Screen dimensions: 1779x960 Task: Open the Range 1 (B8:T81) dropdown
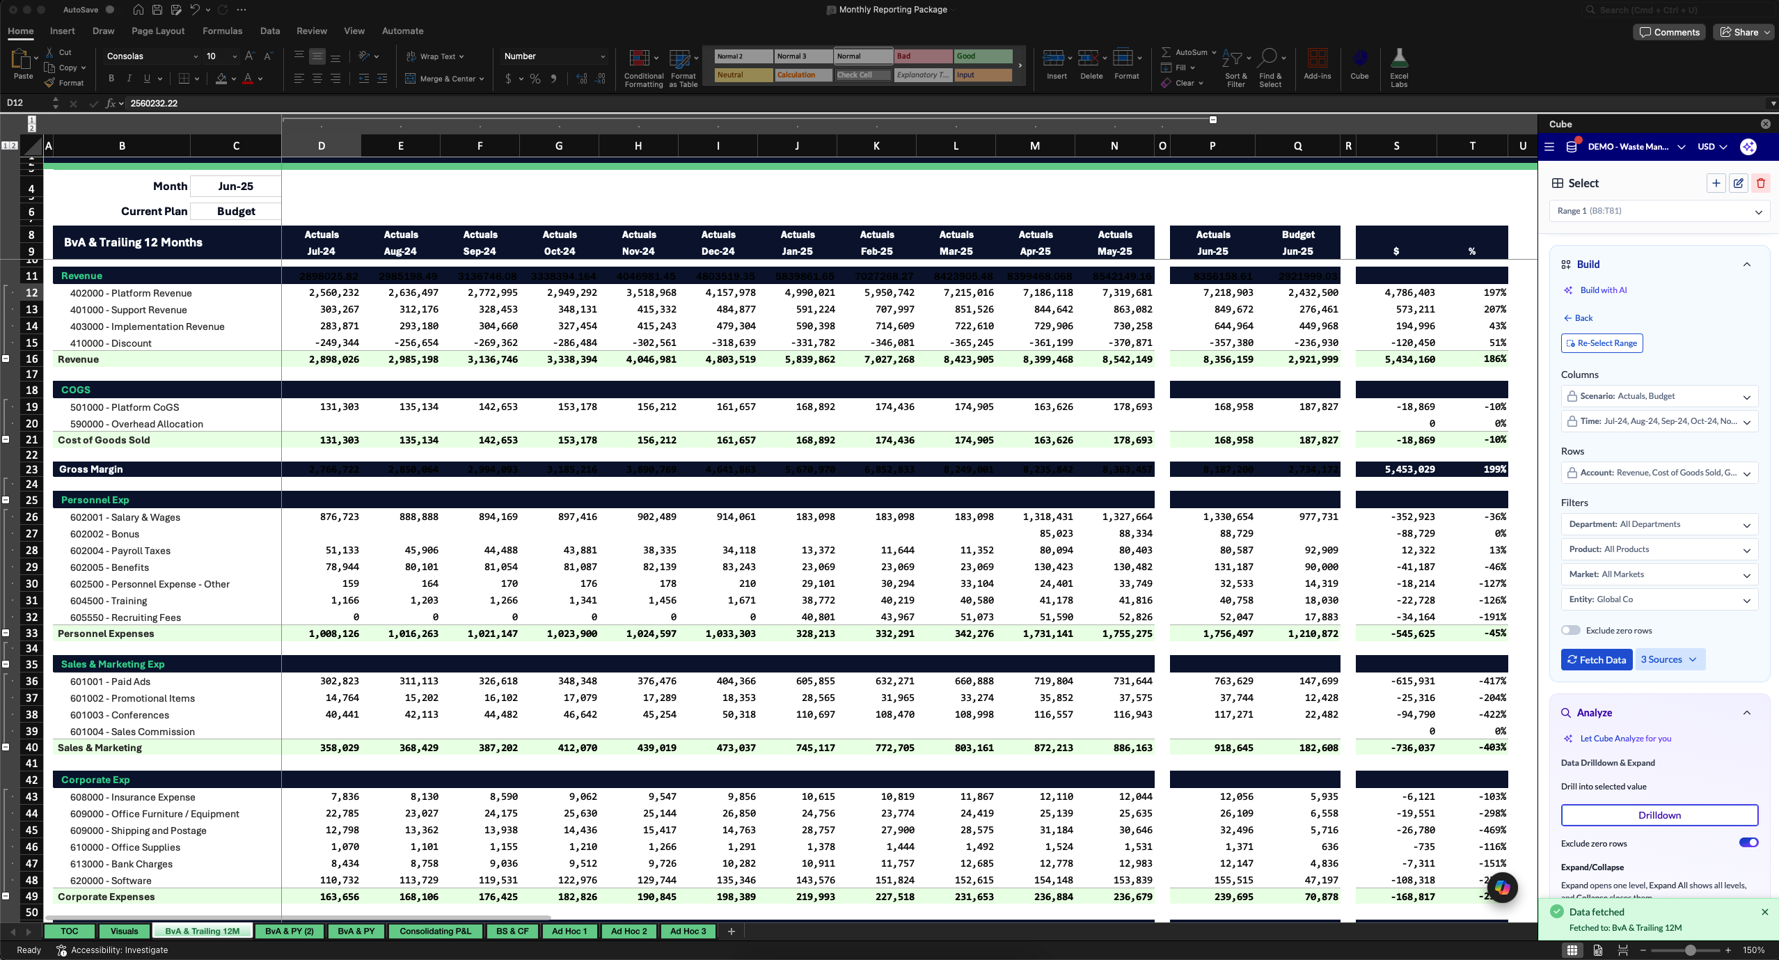(x=1659, y=211)
